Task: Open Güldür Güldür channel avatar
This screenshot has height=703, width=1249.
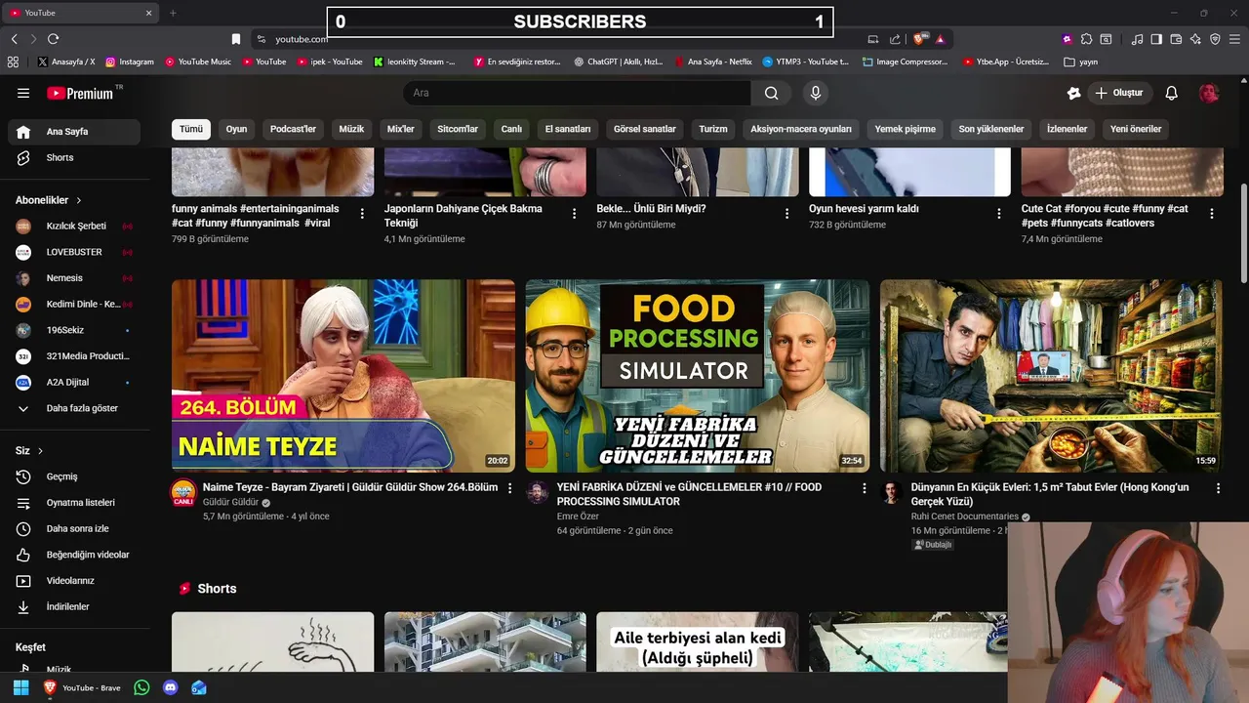Action: (183, 492)
